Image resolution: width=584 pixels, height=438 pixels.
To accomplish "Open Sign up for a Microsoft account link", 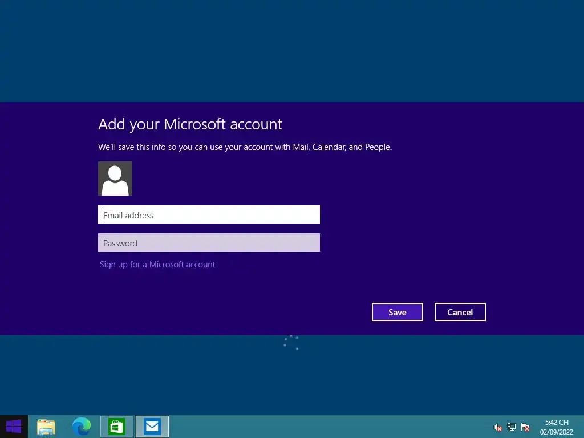I will [x=157, y=265].
